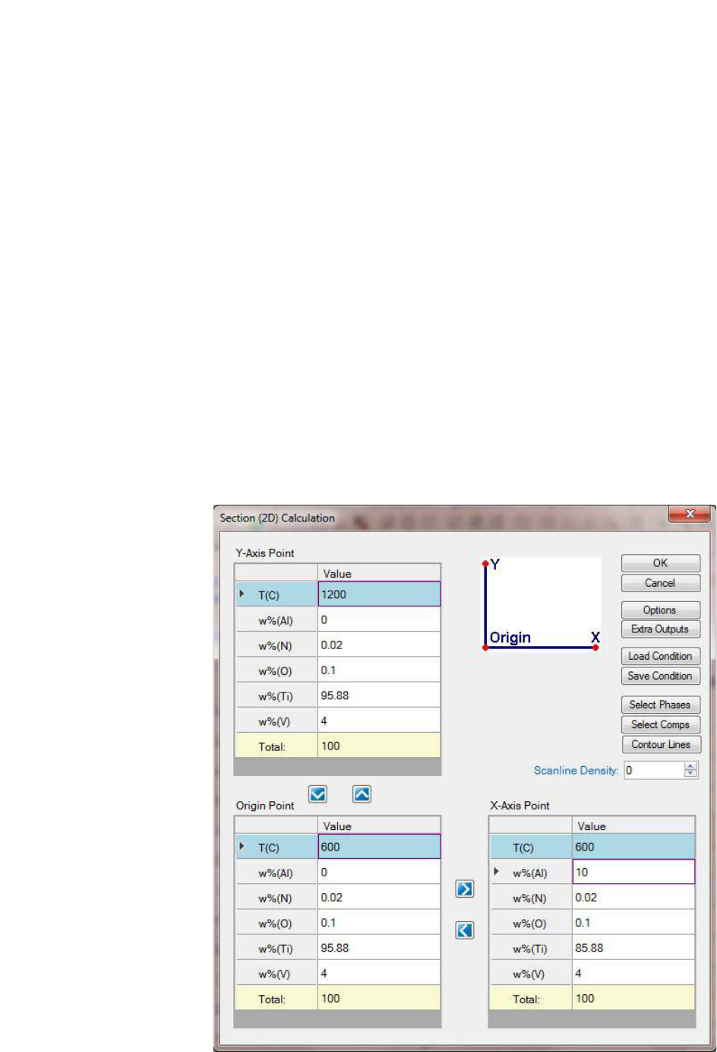Click the Origin Point Total value 100
Viewport: 717px width, 1052px height.
[379, 998]
